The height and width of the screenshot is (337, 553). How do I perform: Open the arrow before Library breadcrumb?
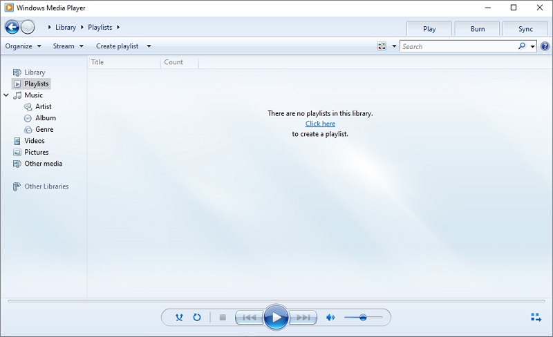coord(49,27)
